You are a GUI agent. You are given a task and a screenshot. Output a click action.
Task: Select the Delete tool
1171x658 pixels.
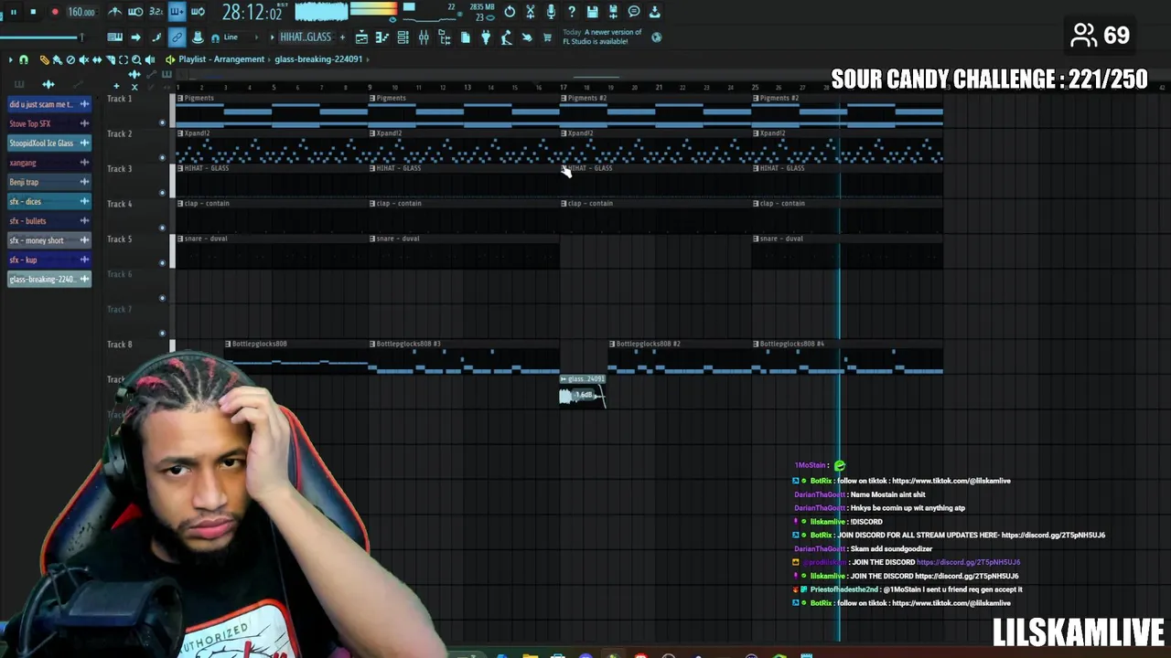coord(70,59)
